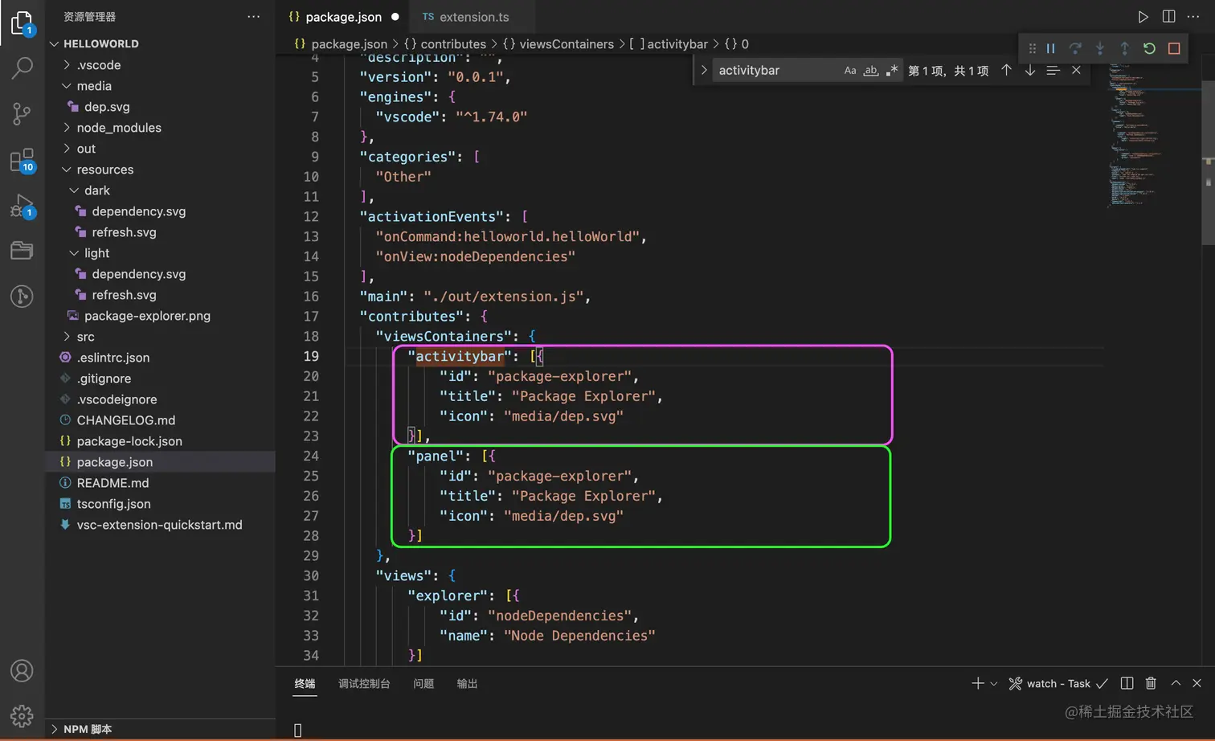Collapse the media folder
Image resolution: width=1215 pixels, height=741 pixels.
pyautogui.click(x=67, y=86)
